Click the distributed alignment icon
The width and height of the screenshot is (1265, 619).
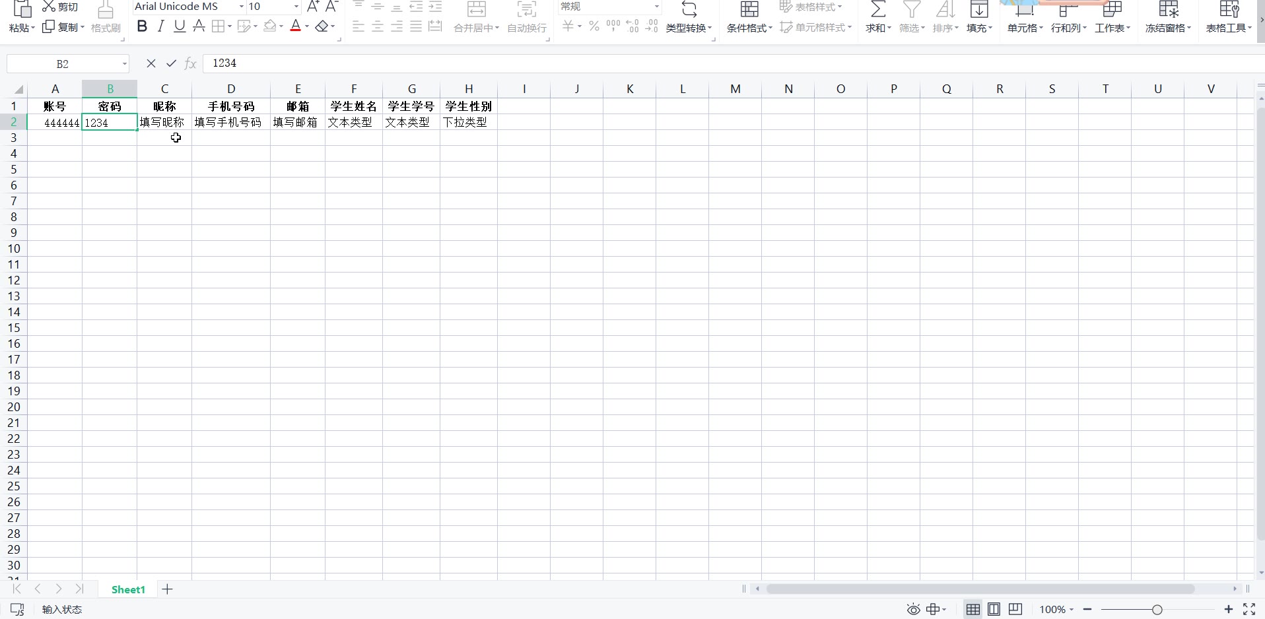435,26
